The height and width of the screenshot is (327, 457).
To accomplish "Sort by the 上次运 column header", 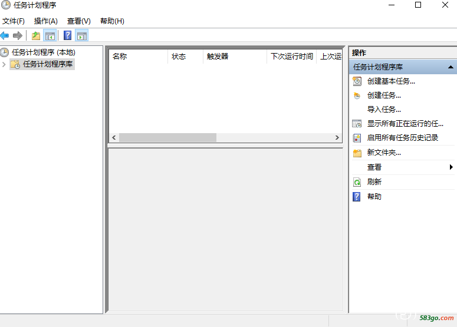I will pos(330,57).
